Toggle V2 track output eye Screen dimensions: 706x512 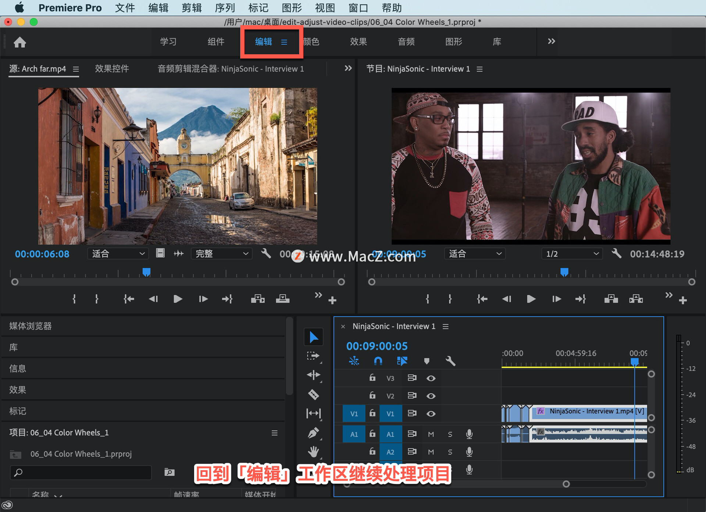point(431,396)
